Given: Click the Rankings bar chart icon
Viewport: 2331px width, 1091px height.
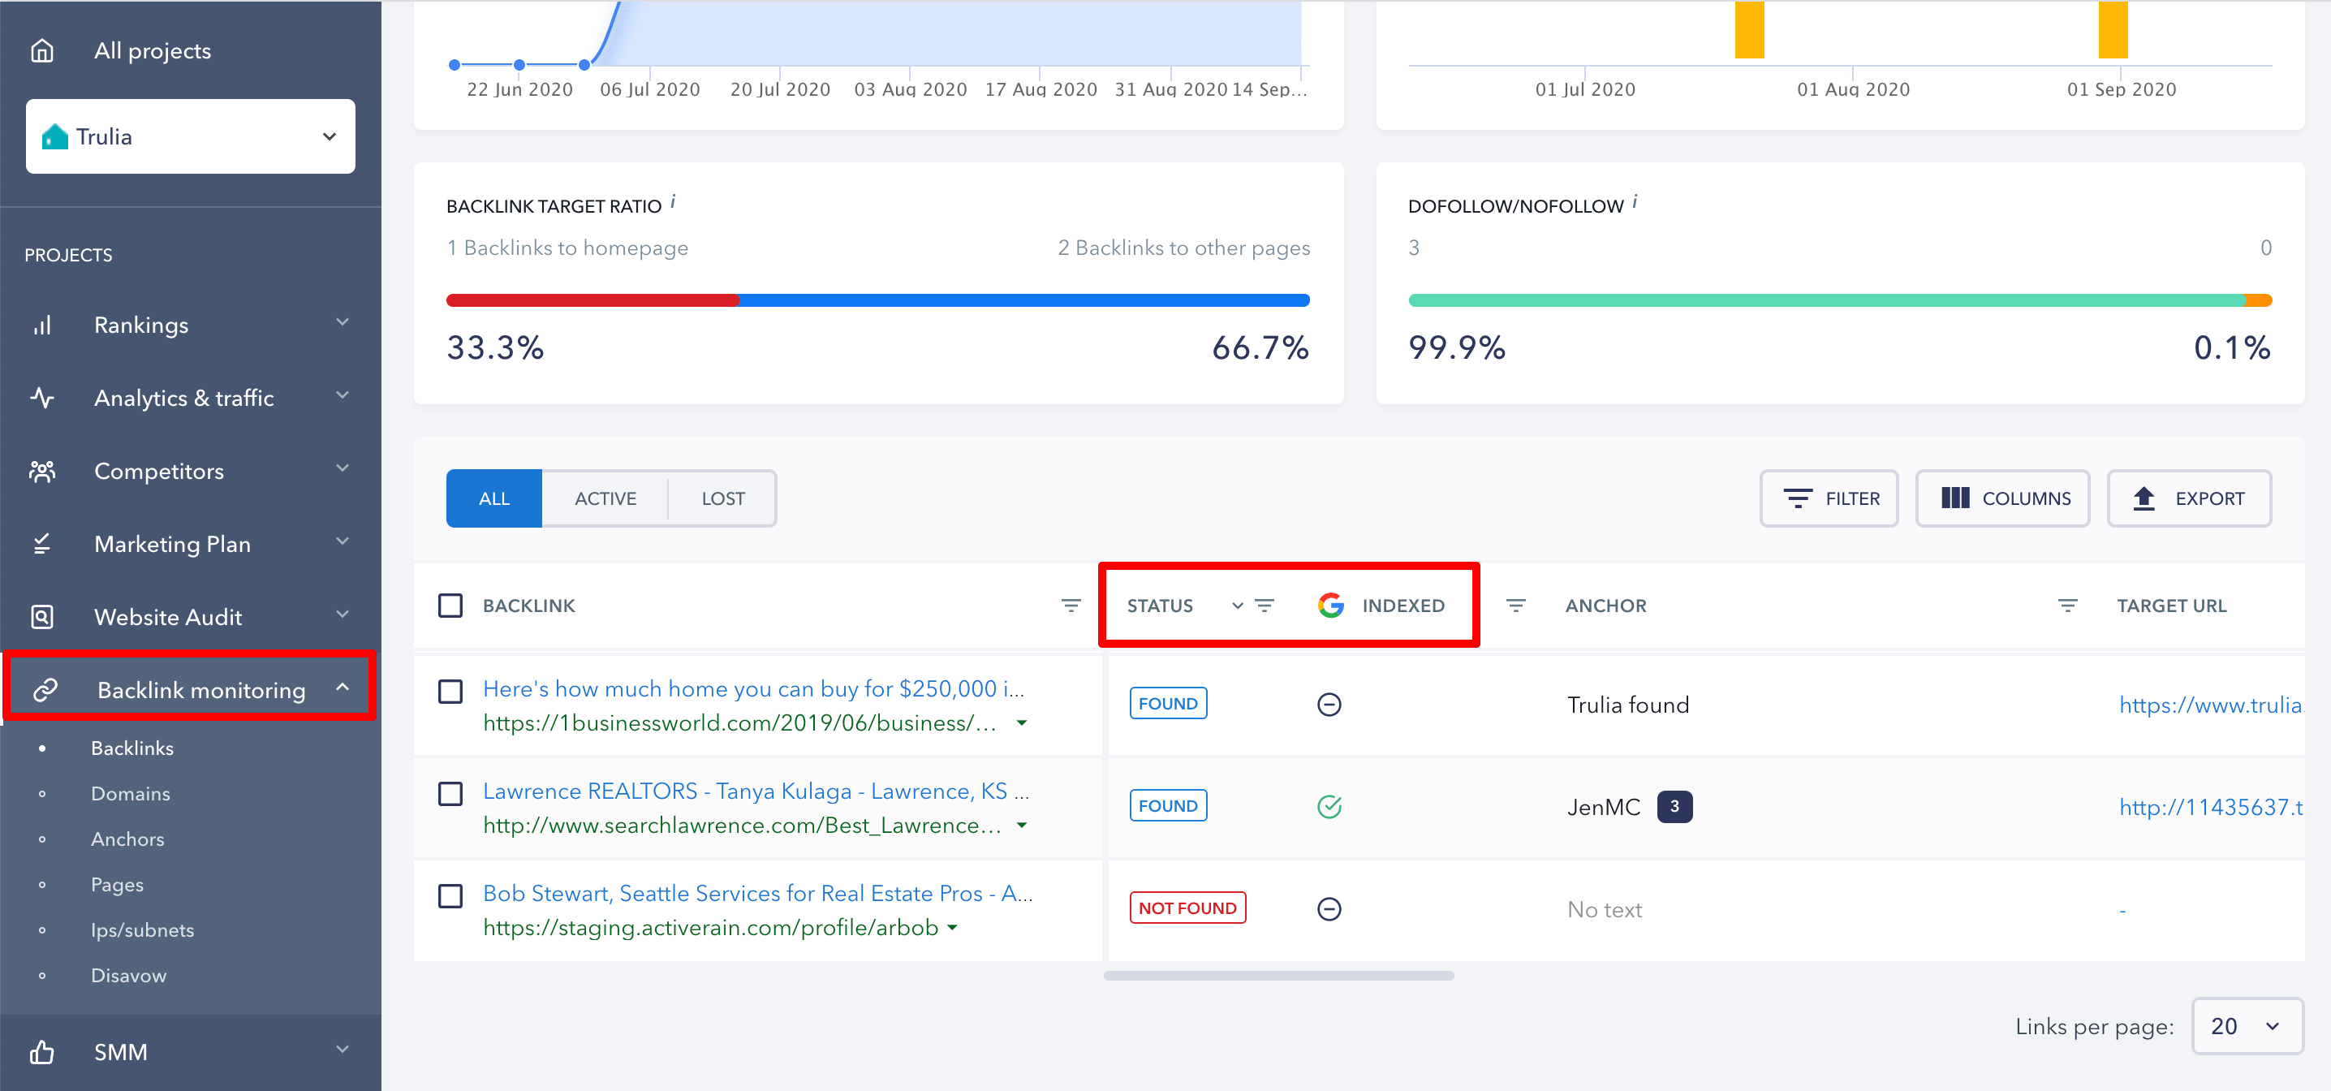Looking at the screenshot, I should pyautogui.click(x=42, y=325).
